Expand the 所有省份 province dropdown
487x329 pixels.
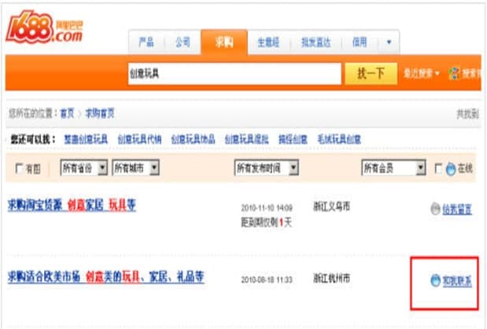[x=84, y=168]
